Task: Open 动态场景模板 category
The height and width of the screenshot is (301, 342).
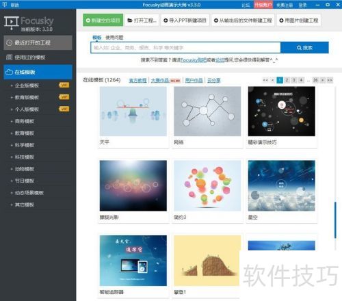Action: pos(29,193)
